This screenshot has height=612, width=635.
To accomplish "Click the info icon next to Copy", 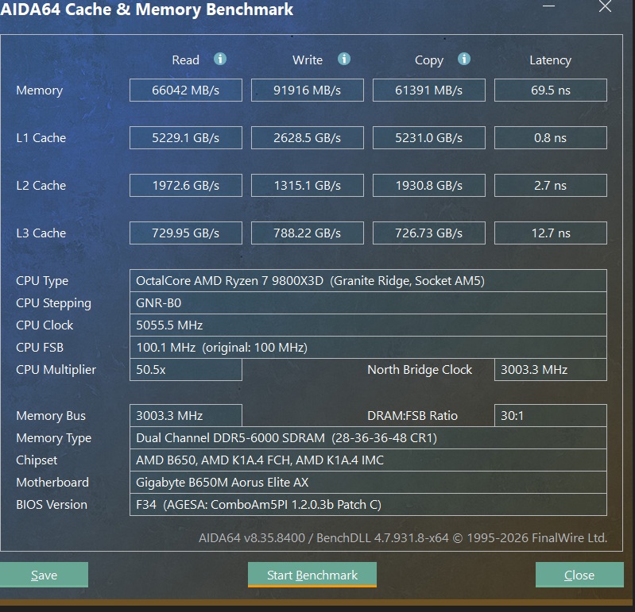I will point(463,59).
